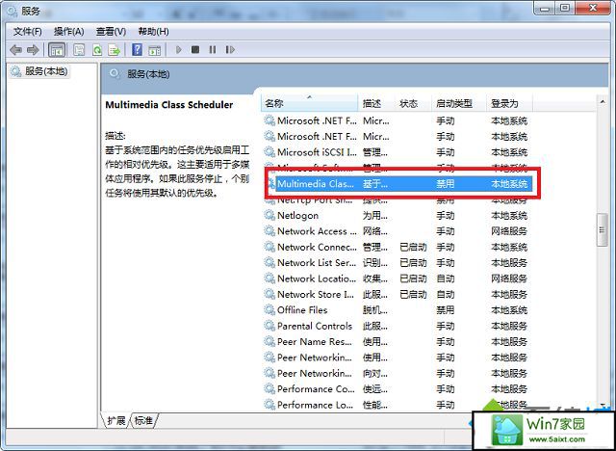Open the 查看(V) menu
The width and height of the screenshot is (616, 451).
111,32
